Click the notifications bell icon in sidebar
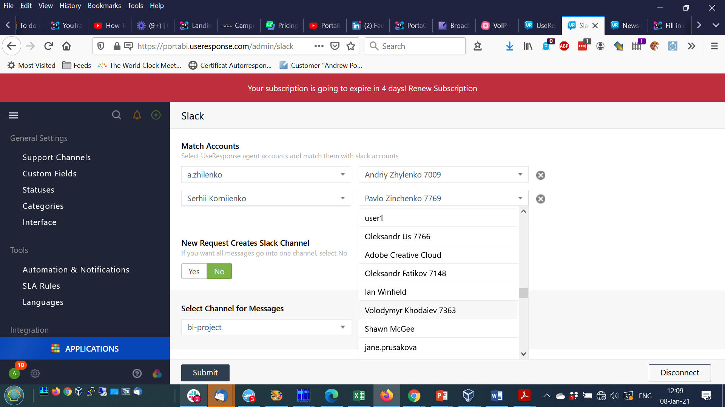Screen dimensions: 725x407 pos(137,115)
